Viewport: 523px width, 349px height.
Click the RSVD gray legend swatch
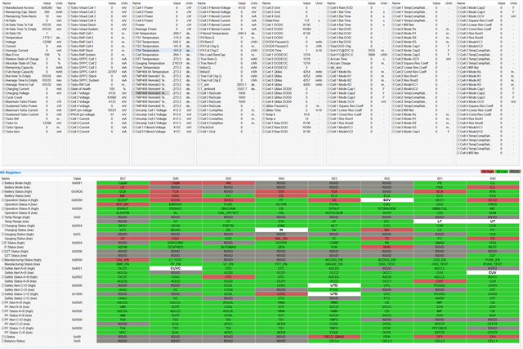coord(514,172)
